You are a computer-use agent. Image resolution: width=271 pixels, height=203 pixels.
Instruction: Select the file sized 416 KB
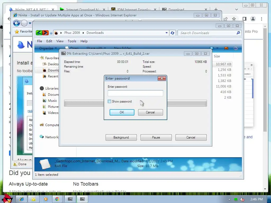225,92
